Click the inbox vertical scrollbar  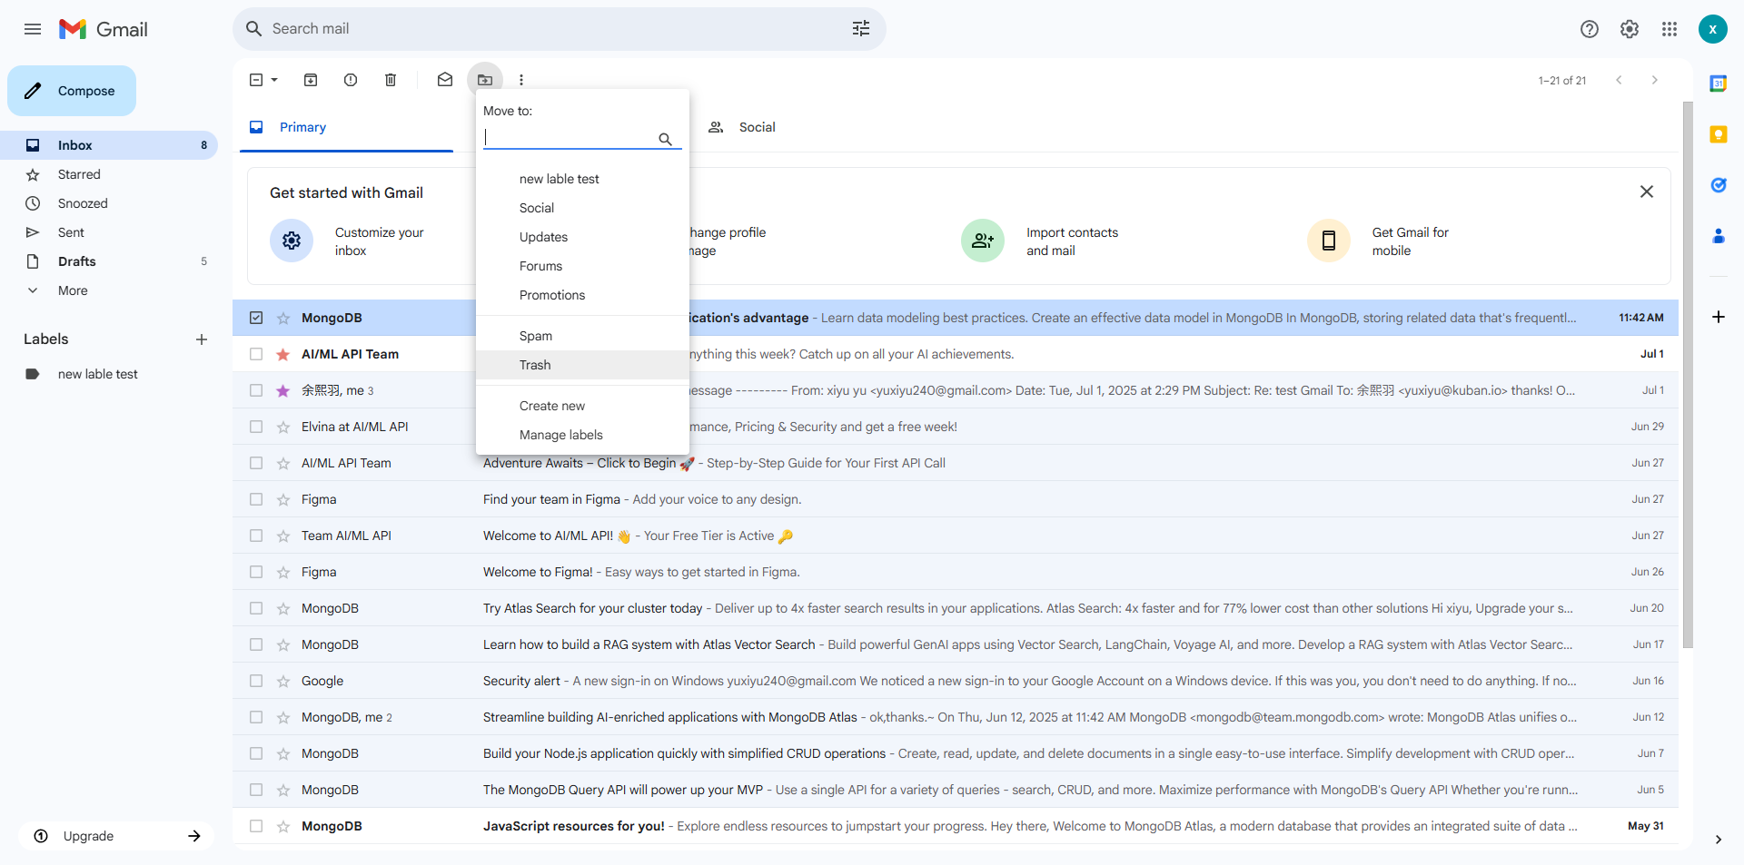click(1688, 374)
